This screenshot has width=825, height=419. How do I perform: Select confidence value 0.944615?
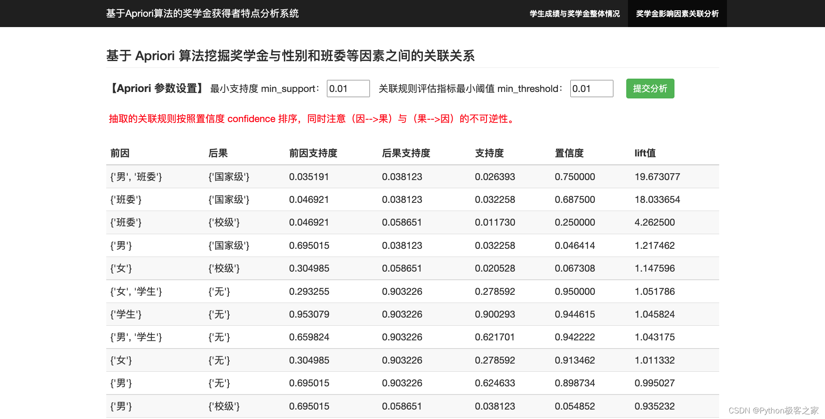[575, 314]
